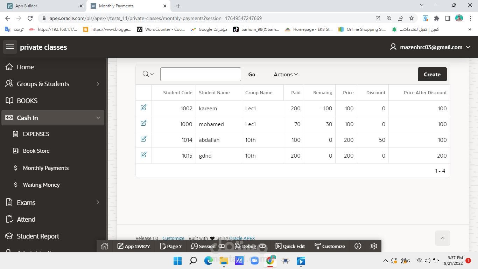Bookmark this page with star icon
The height and width of the screenshot is (269, 478).
click(x=412, y=18)
